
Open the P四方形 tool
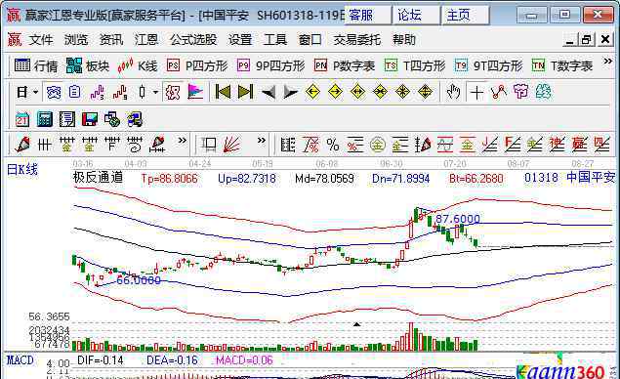pyautogui.click(x=197, y=65)
